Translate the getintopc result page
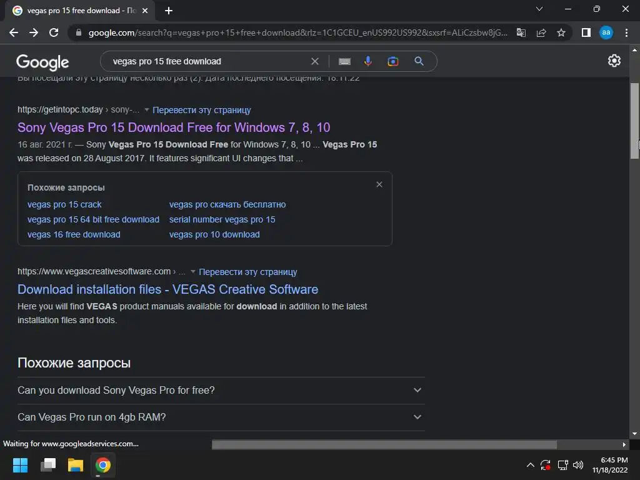Screen dimensions: 640x480 point(202,110)
